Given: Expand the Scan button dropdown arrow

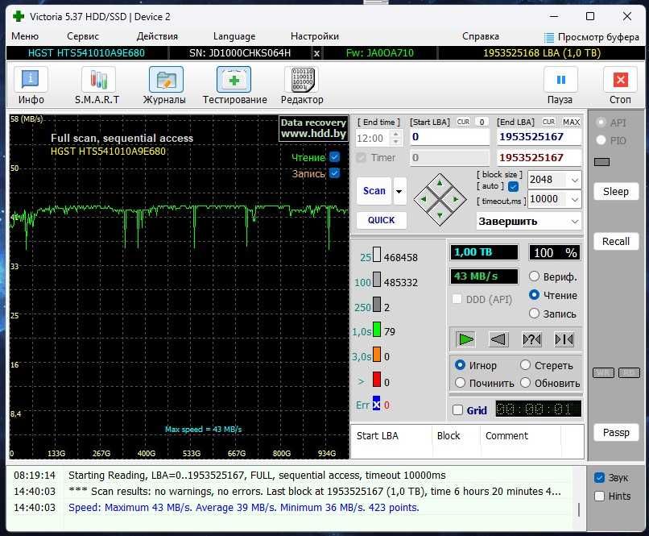Looking at the screenshot, I should click(x=399, y=191).
